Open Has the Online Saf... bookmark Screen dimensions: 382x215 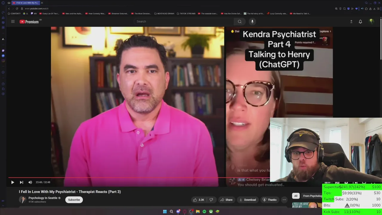231,13
